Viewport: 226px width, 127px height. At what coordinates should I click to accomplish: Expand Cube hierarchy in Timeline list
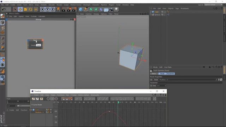[31, 110]
